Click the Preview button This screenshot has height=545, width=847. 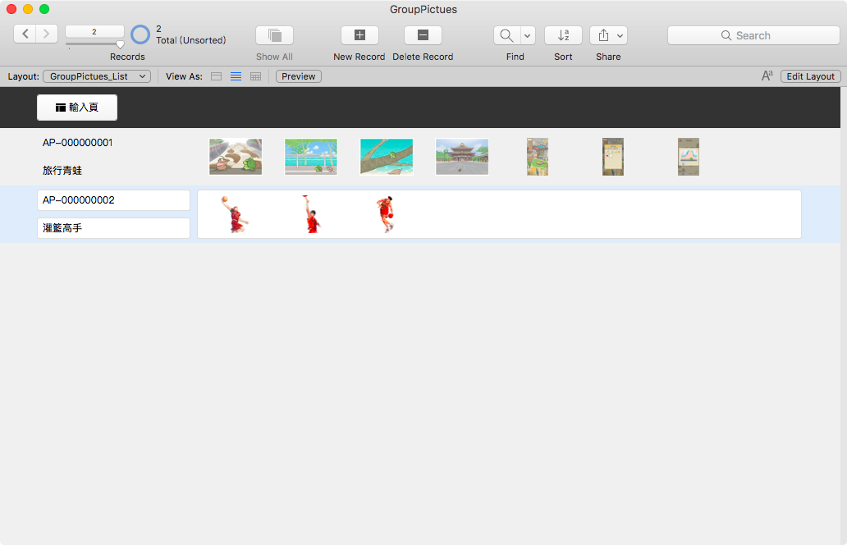point(299,76)
